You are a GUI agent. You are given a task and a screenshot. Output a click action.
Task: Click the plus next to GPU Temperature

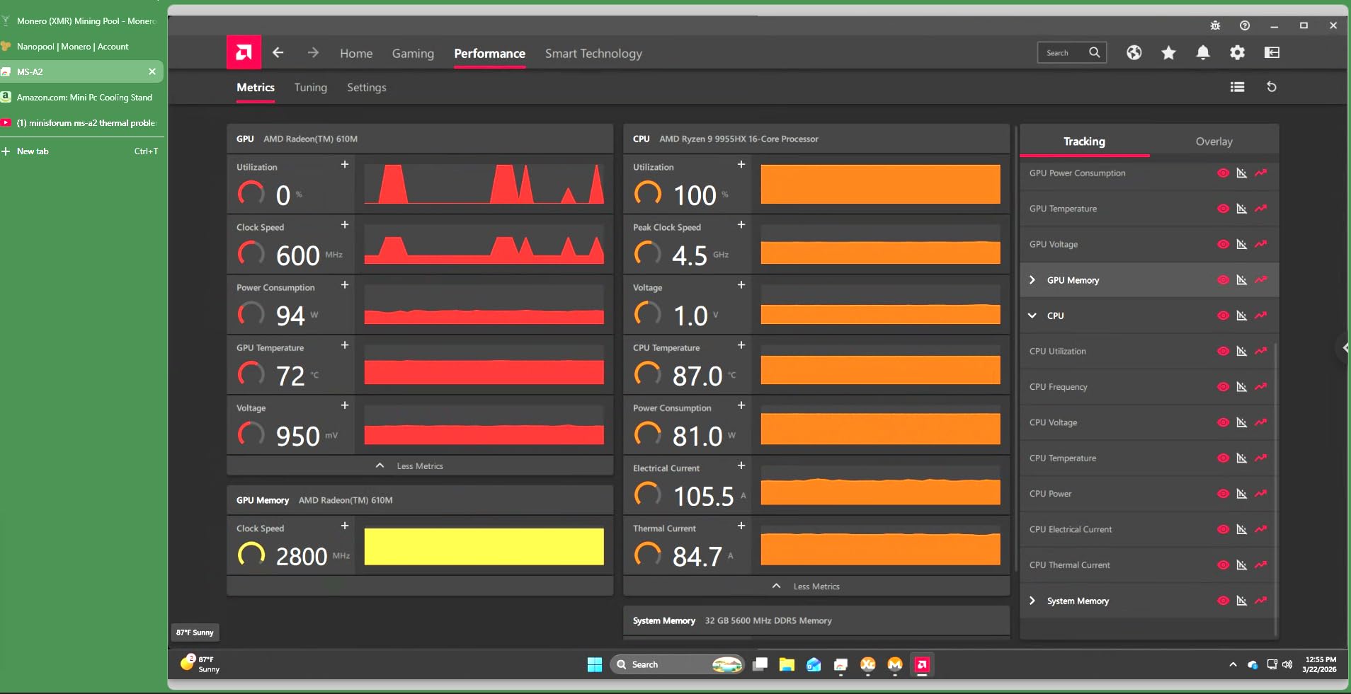tap(345, 345)
